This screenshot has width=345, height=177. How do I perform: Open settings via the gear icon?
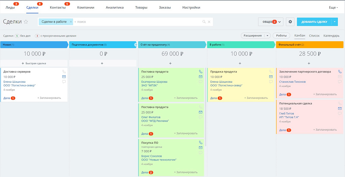(290, 22)
